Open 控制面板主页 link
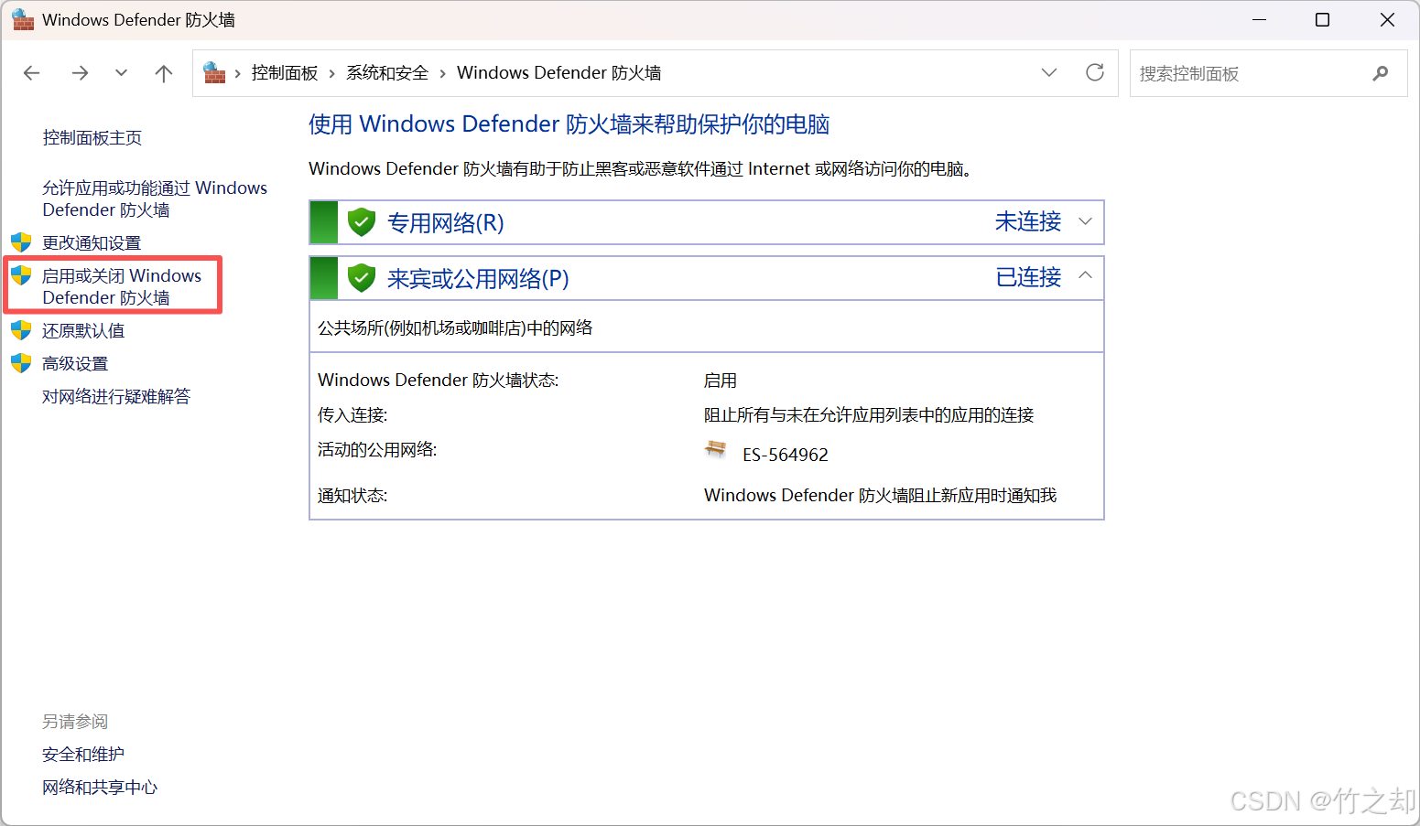 [92, 138]
